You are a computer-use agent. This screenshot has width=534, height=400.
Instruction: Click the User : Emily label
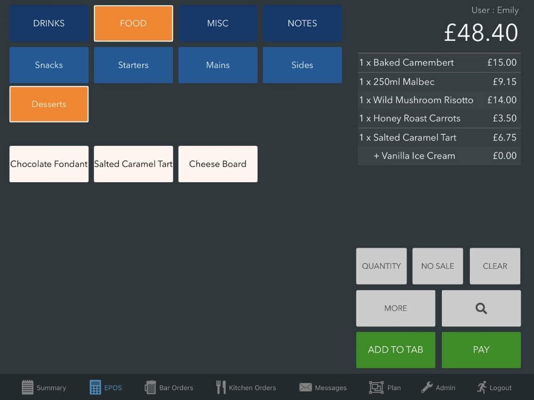(x=495, y=10)
